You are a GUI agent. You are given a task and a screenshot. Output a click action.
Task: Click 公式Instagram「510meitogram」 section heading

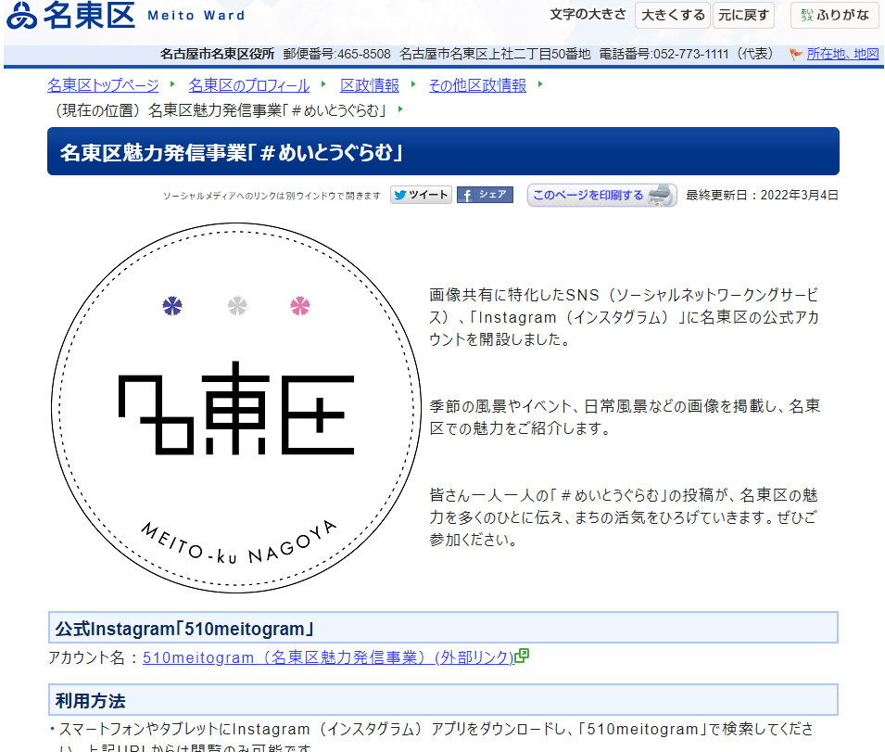coord(443,627)
